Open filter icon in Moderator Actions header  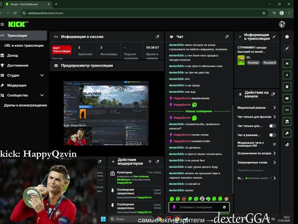pos(150,161)
